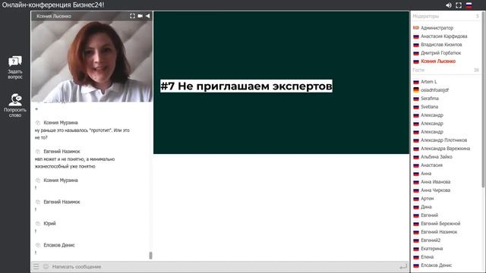This screenshot has width=486, height=273.
Task: Click the 'Задать вопрос' ask-question icon
Action: [15, 61]
